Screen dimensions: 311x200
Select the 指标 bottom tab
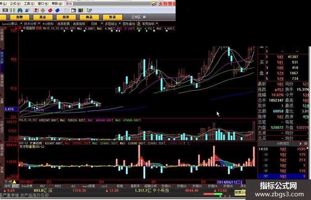point(8,186)
